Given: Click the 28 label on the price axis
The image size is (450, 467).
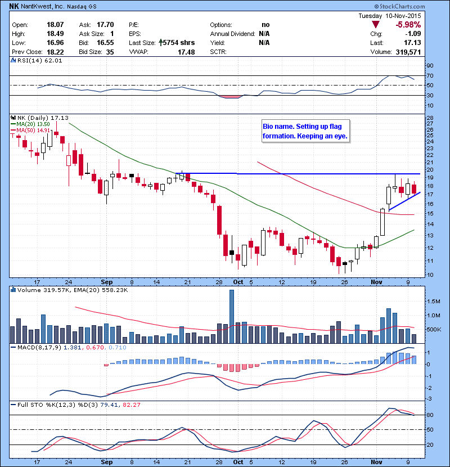Looking at the screenshot, I should pos(430,118).
